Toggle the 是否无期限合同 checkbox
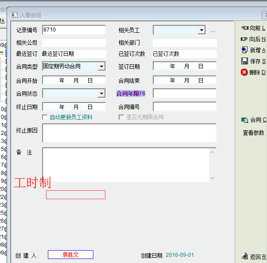 pos(121,117)
